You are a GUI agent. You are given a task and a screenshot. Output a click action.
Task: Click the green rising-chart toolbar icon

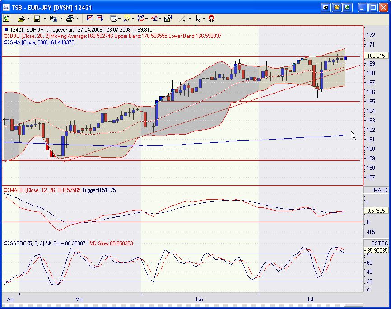point(100,19)
